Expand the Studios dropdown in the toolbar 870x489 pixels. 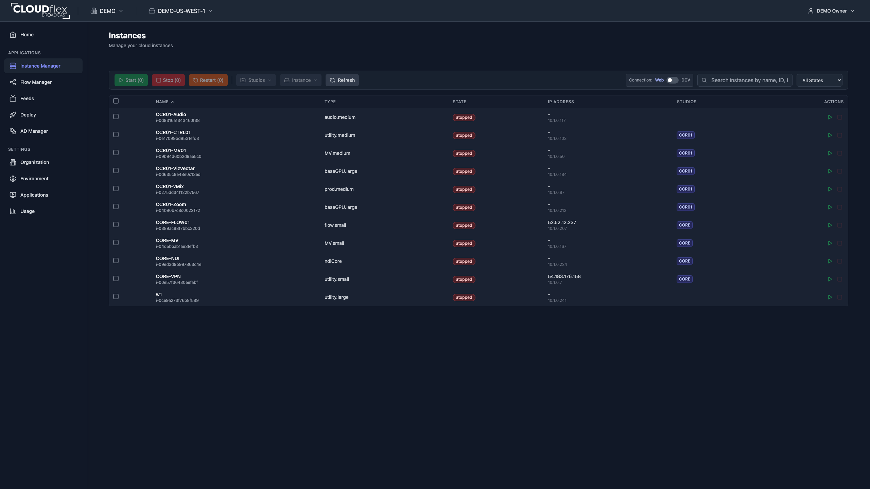(x=256, y=80)
